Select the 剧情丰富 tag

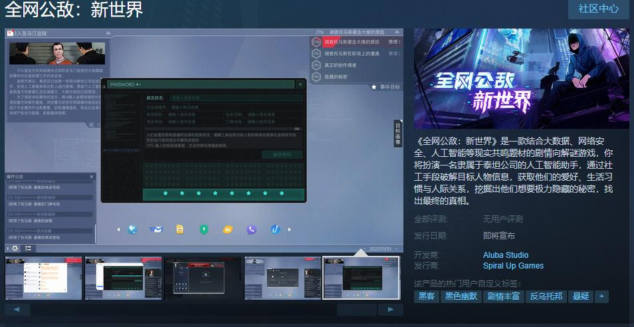point(503,296)
